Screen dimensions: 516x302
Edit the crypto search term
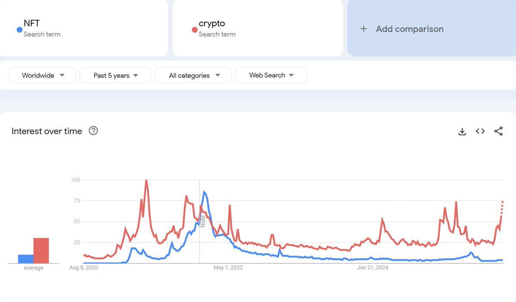tap(212, 24)
